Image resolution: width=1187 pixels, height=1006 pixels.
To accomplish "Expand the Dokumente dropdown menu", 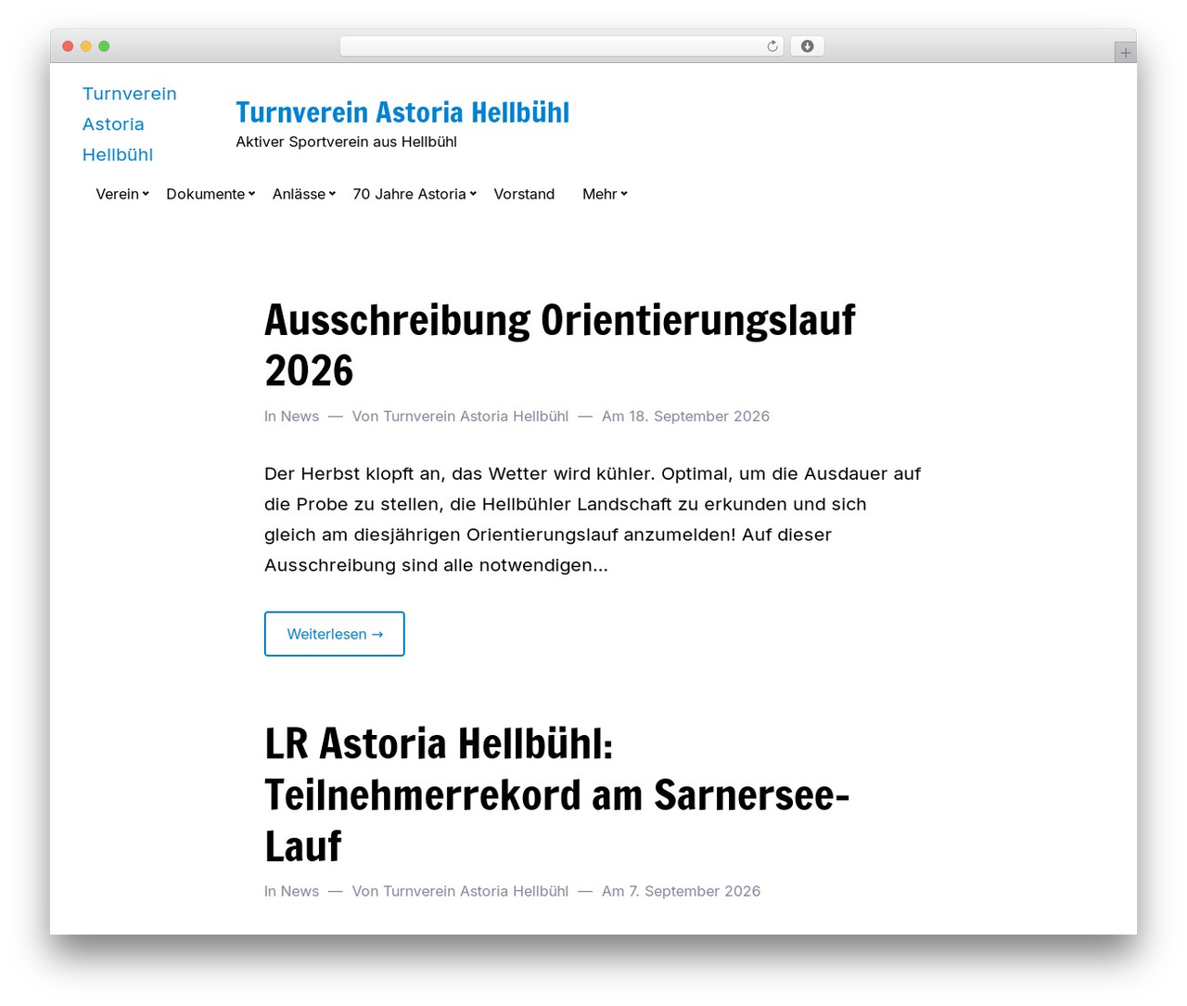I will pyautogui.click(x=211, y=194).
